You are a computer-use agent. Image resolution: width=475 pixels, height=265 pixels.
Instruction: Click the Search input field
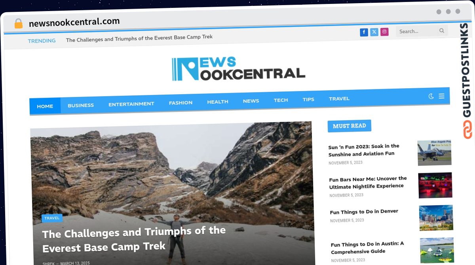[x=418, y=31]
